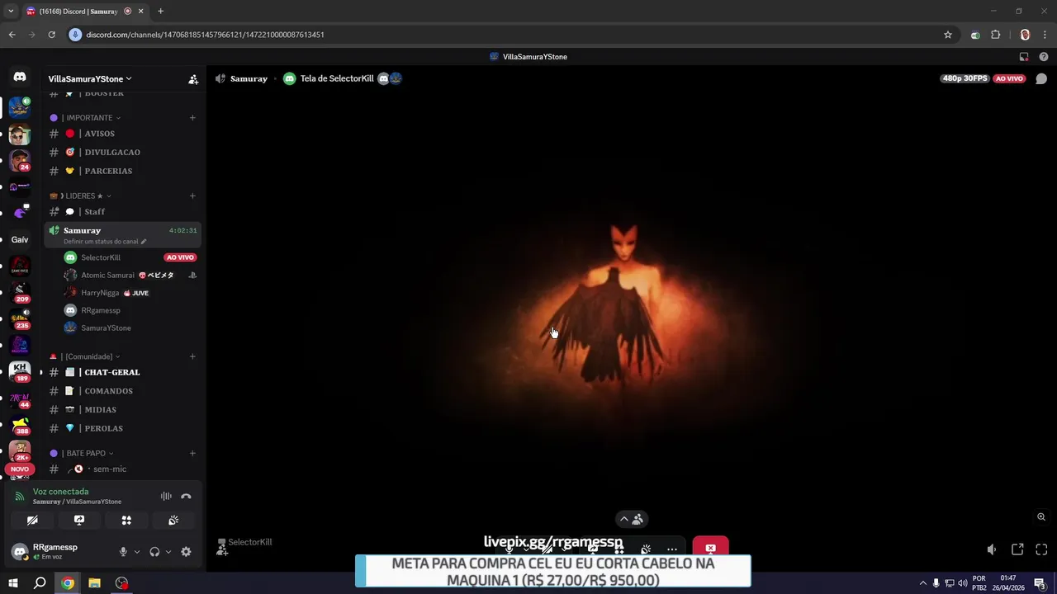1057x594 pixels.
Task: Bookmark page with Chrome star icon
Action: click(948, 35)
